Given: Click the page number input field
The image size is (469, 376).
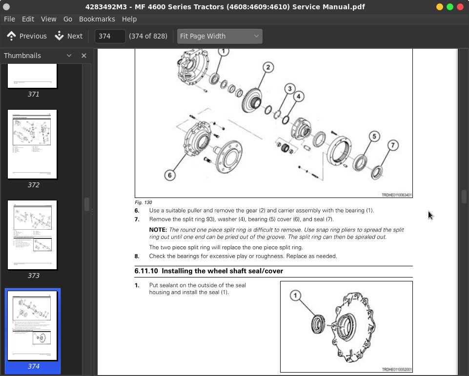Looking at the screenshot, I should click(x=110, y=36).
